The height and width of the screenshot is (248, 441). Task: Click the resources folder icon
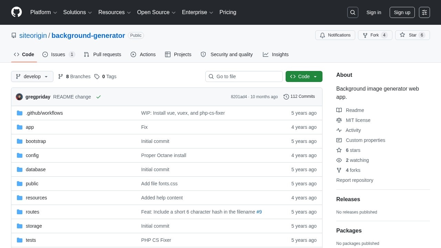pos(20,198)
